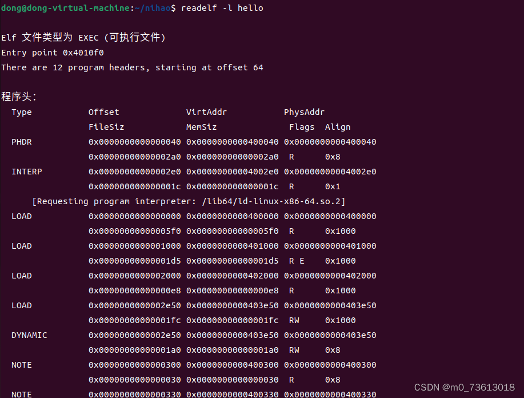Select the Align column label

[338, 127]
